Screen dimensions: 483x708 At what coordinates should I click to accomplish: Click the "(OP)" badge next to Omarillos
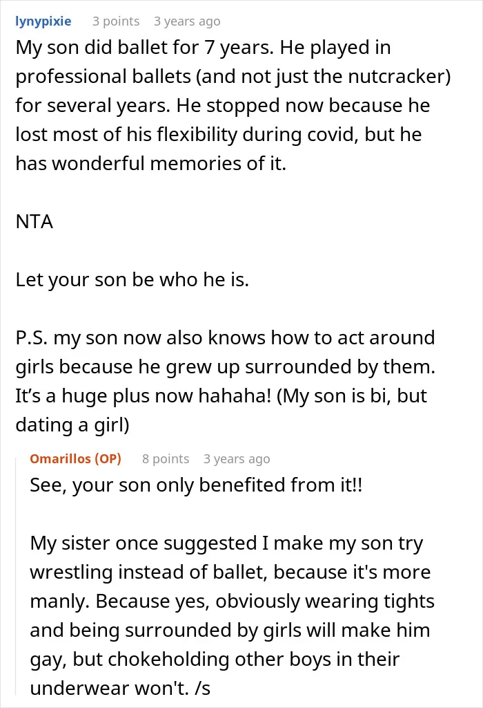[x=108, y=459]
